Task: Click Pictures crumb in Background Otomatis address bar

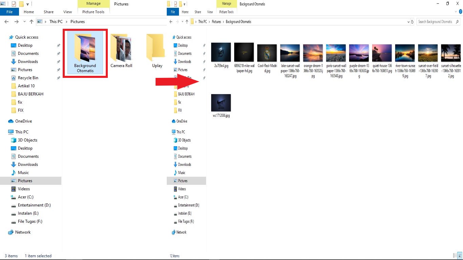Action: pos(216,22)
